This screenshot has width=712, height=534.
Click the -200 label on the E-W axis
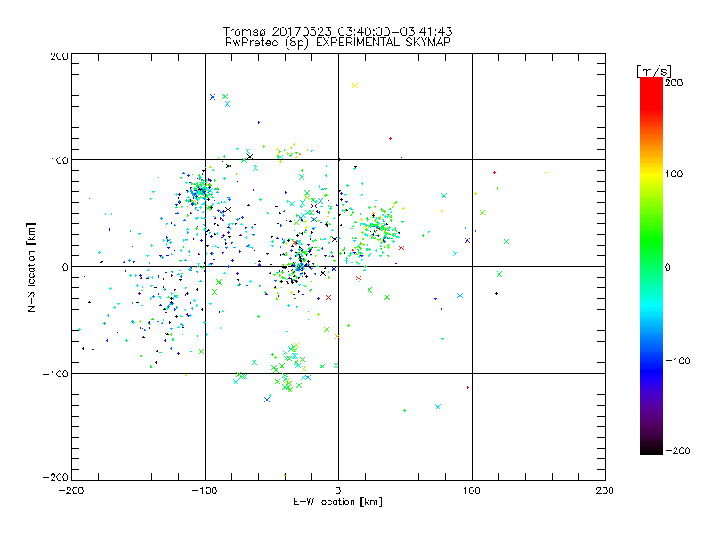(x=71, y=490)
